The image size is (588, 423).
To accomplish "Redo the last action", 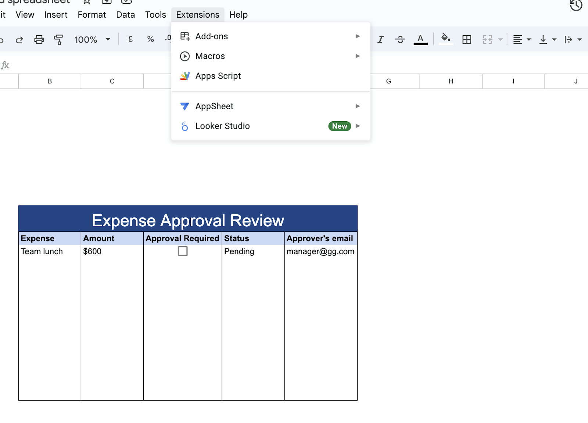I will click(x=19, y=39).
